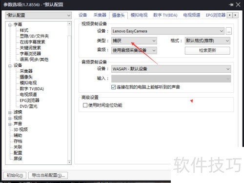Open the WASAPI - 默认设备 audio dropdown
This screenshot has height=183, width=244.
(x=171, y=69)
